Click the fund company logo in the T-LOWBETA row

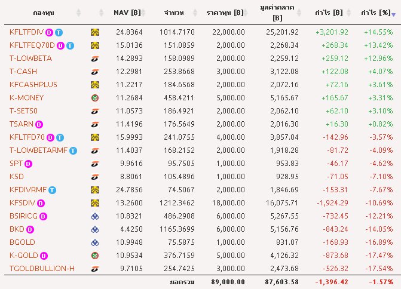coord(95,59)
